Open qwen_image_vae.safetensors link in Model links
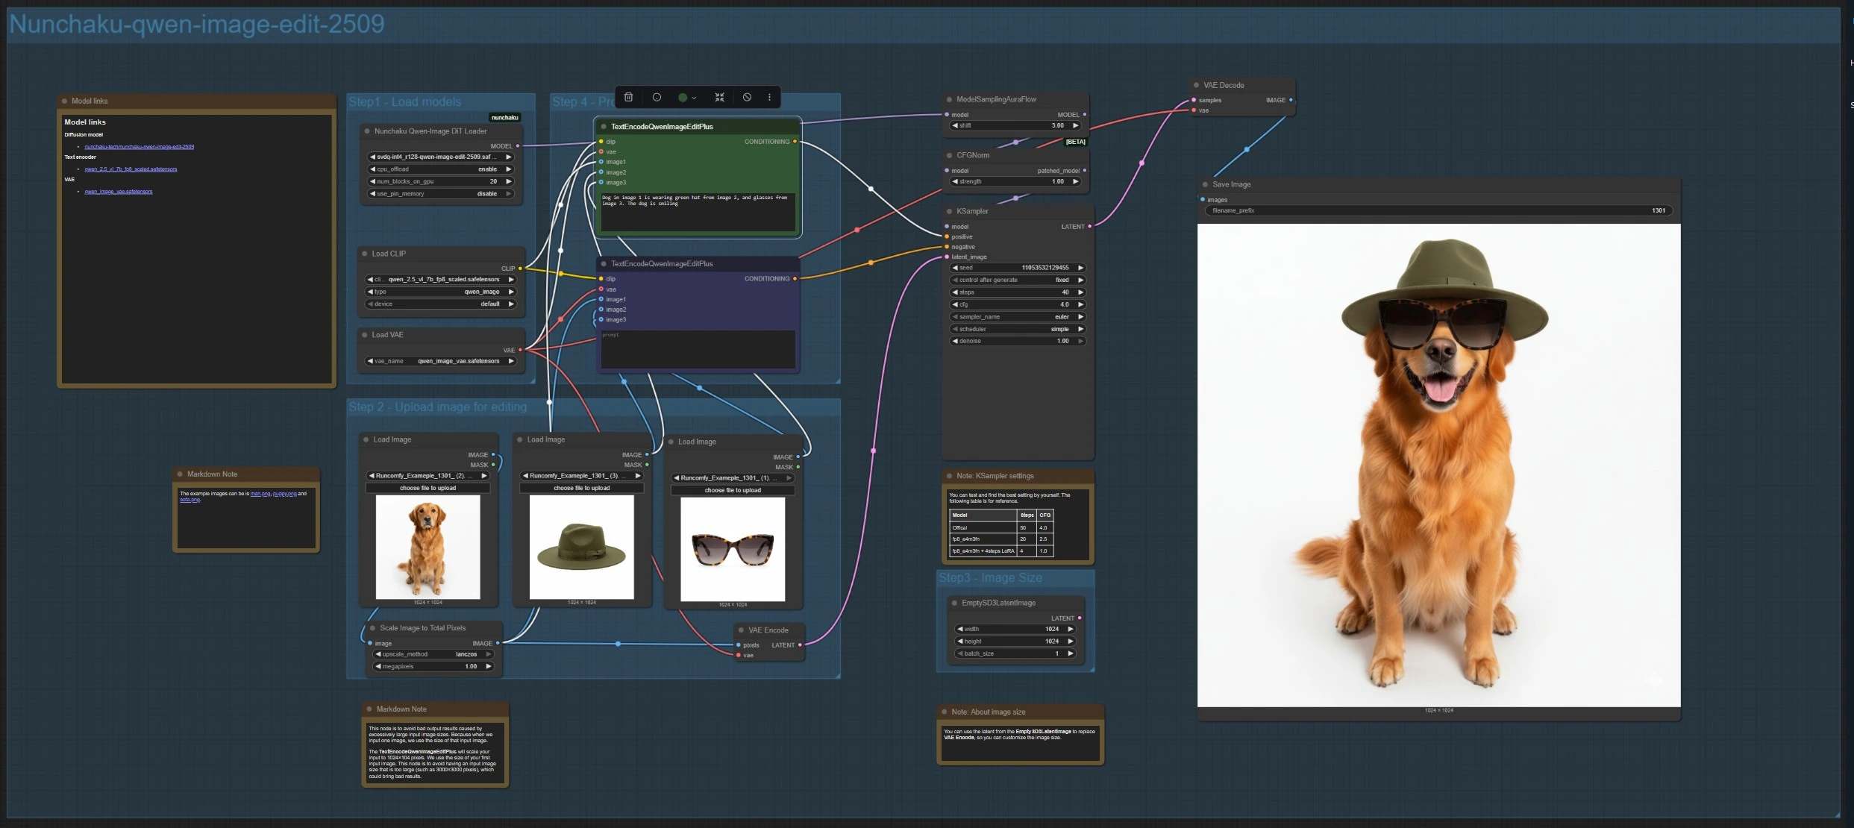1854x828 pixels. 118,192
